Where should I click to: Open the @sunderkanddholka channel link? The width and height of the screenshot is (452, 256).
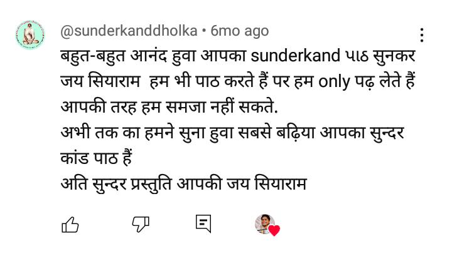(128, 31)
